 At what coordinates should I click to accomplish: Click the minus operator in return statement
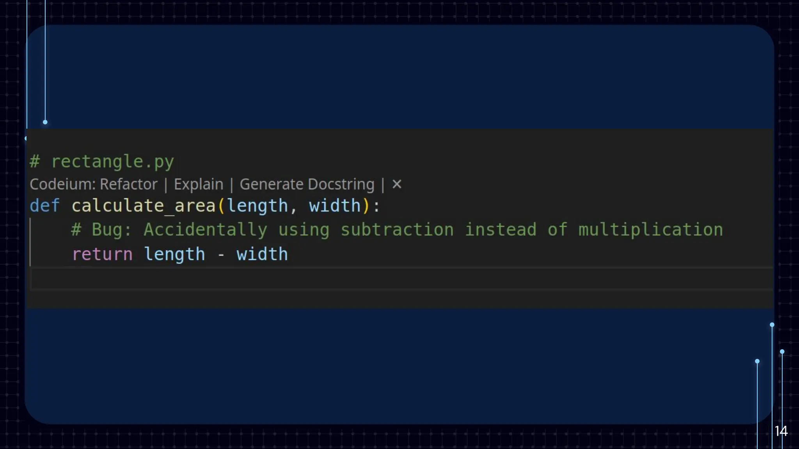(221, 255)
